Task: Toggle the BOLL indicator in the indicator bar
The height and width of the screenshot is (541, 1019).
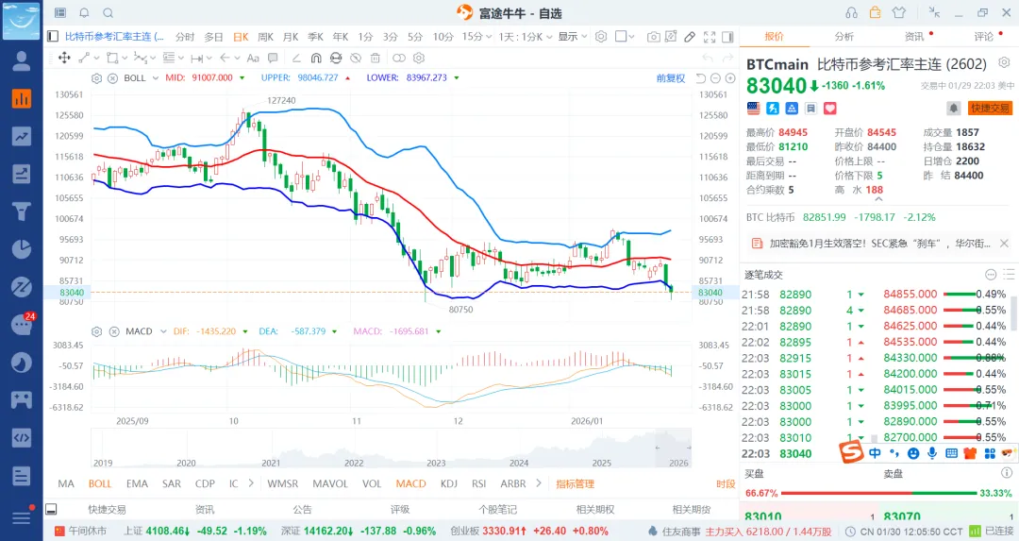Action: (x=100, y=483)
